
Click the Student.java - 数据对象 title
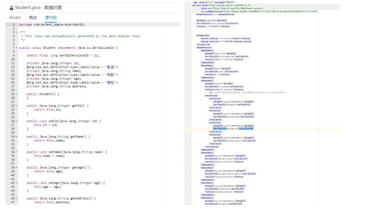point(38,8)
